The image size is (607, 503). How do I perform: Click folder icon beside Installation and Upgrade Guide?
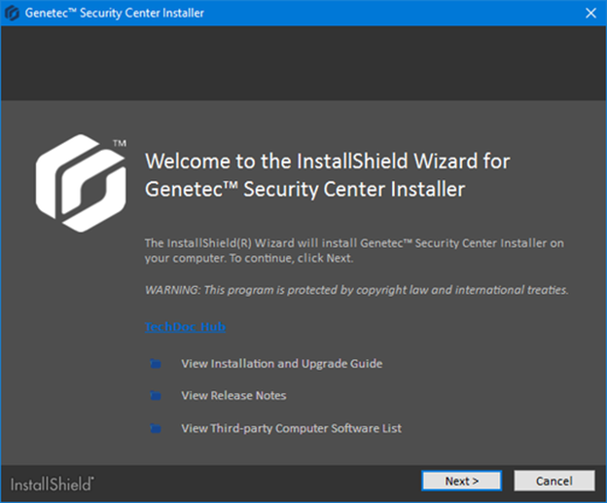(156, 364)
